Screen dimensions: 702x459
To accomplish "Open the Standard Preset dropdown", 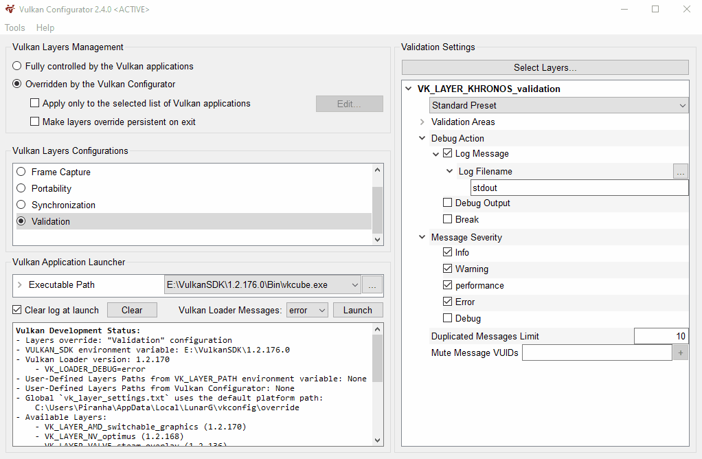I will (x=558, y=105).
